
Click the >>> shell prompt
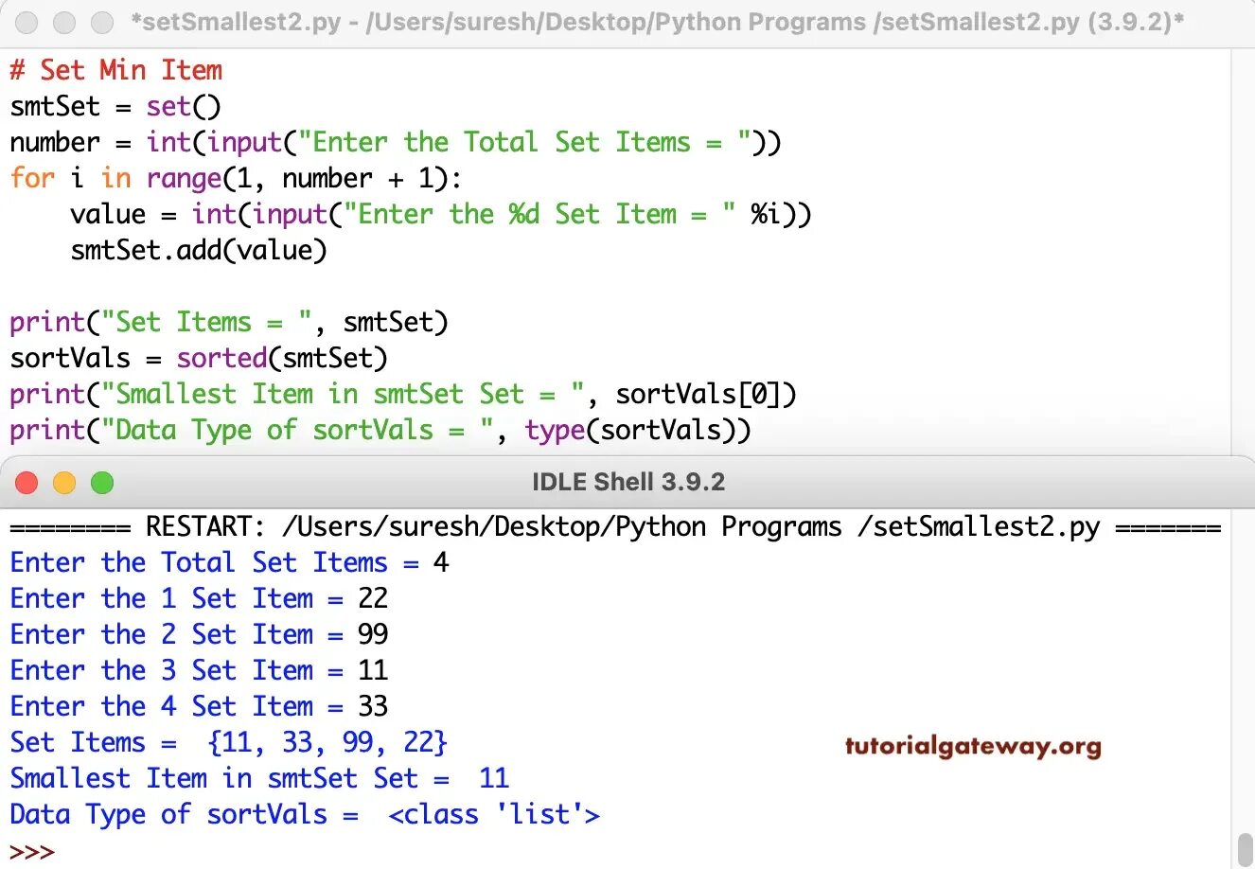pos(32,851)
